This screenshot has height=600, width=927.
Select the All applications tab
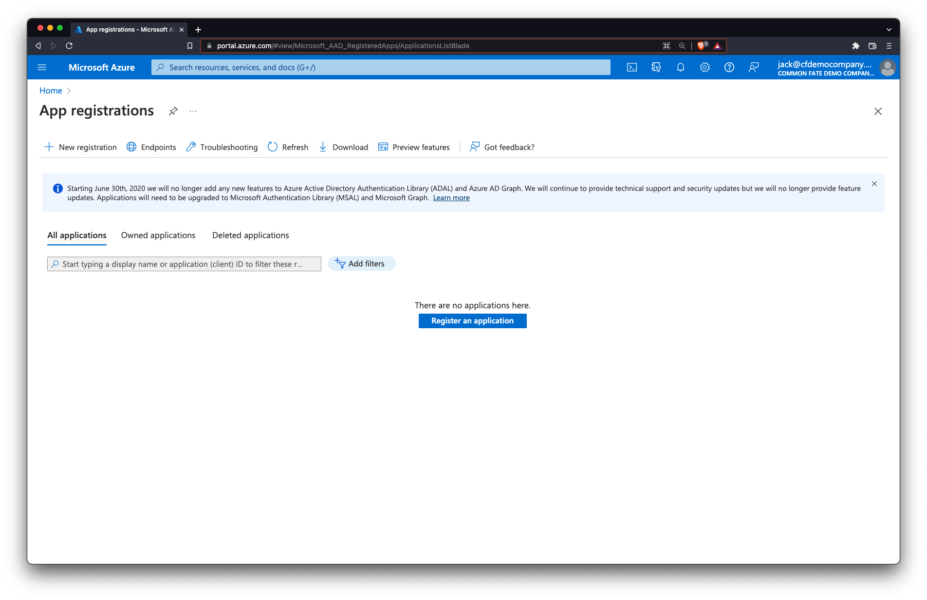coord(77,235)
